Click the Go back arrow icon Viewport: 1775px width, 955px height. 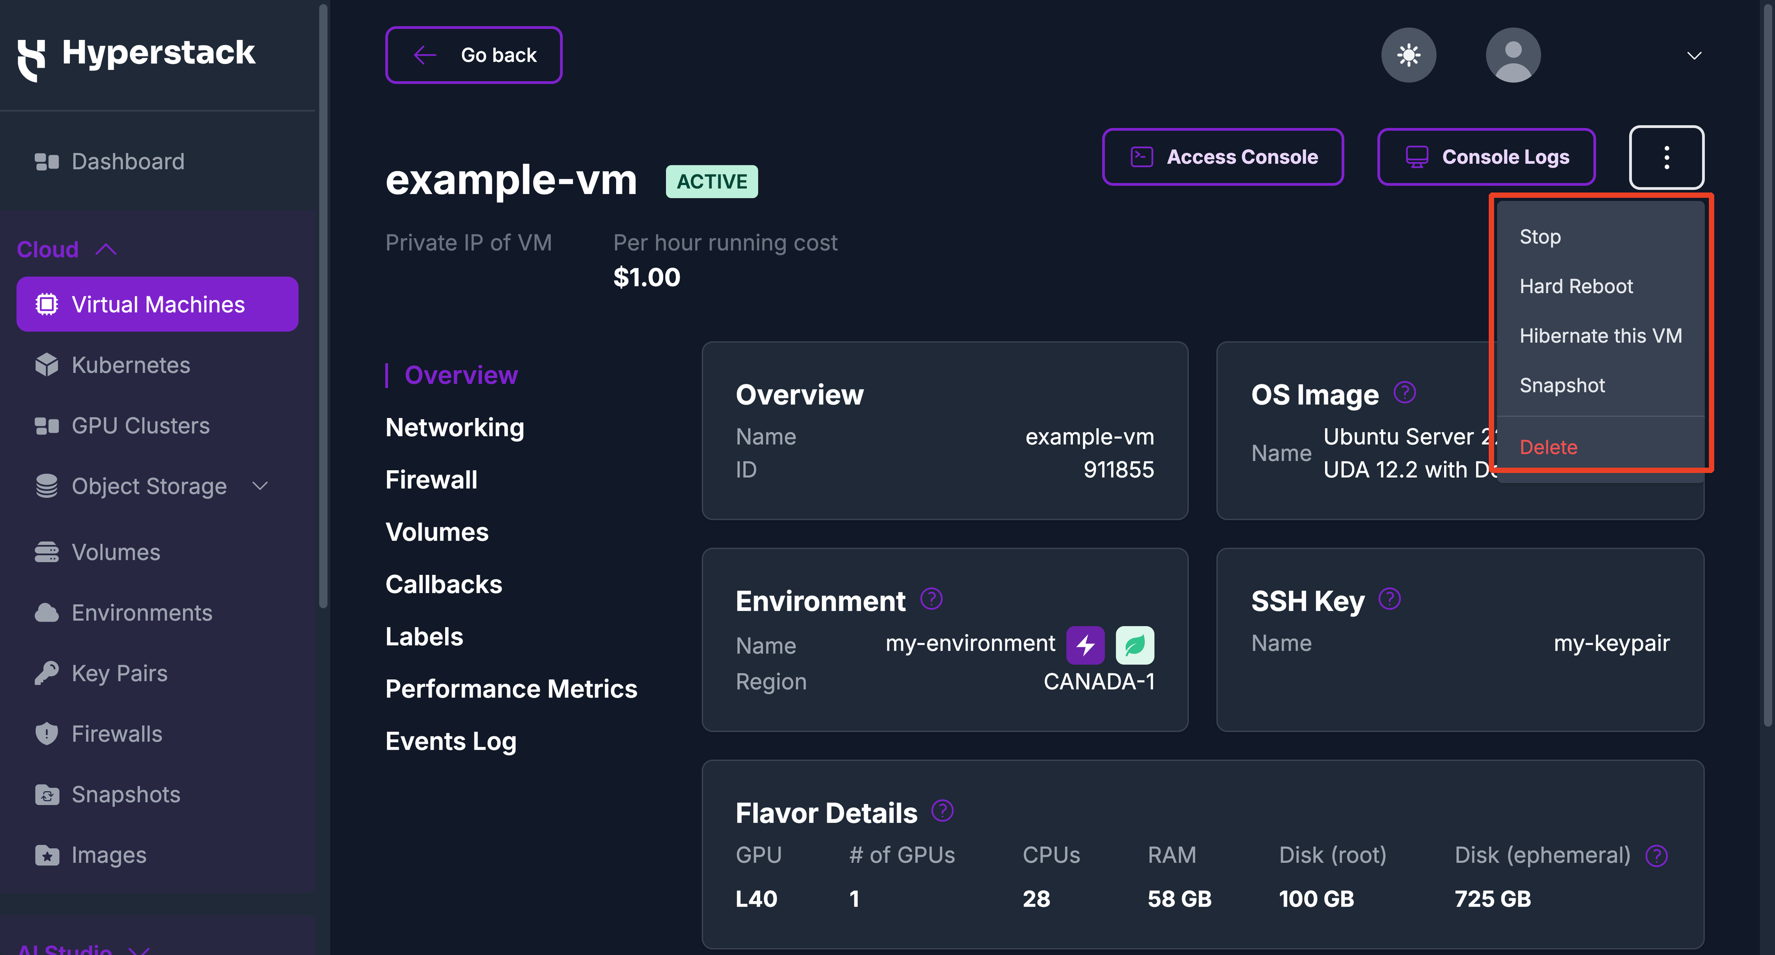click(424, 54)
